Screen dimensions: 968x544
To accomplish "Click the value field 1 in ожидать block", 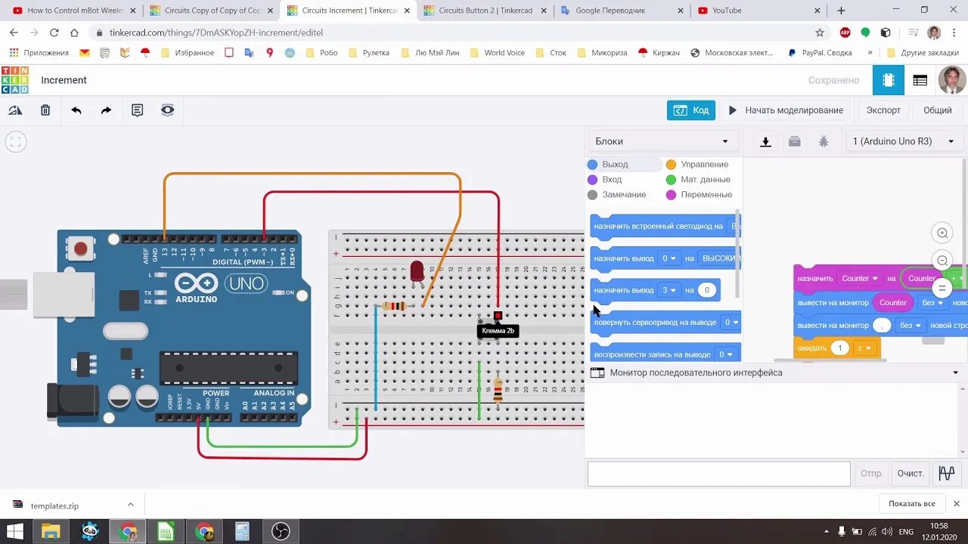I will point(839,348).
